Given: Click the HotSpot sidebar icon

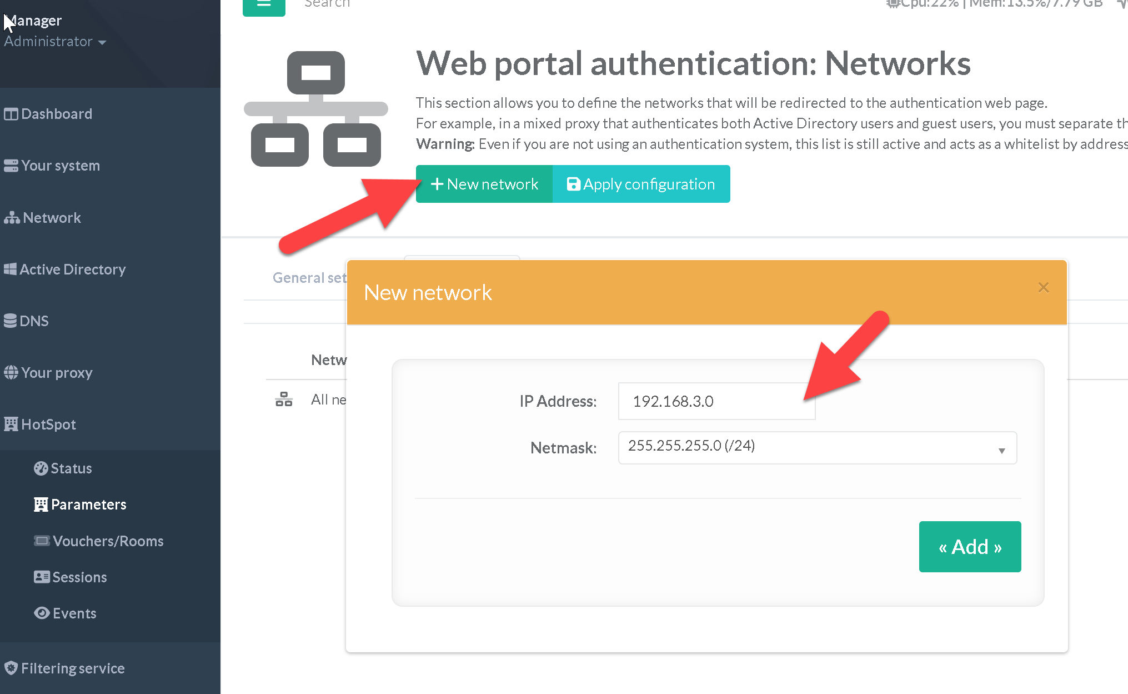Looking at the screenshot, I should tap(11, 425).
